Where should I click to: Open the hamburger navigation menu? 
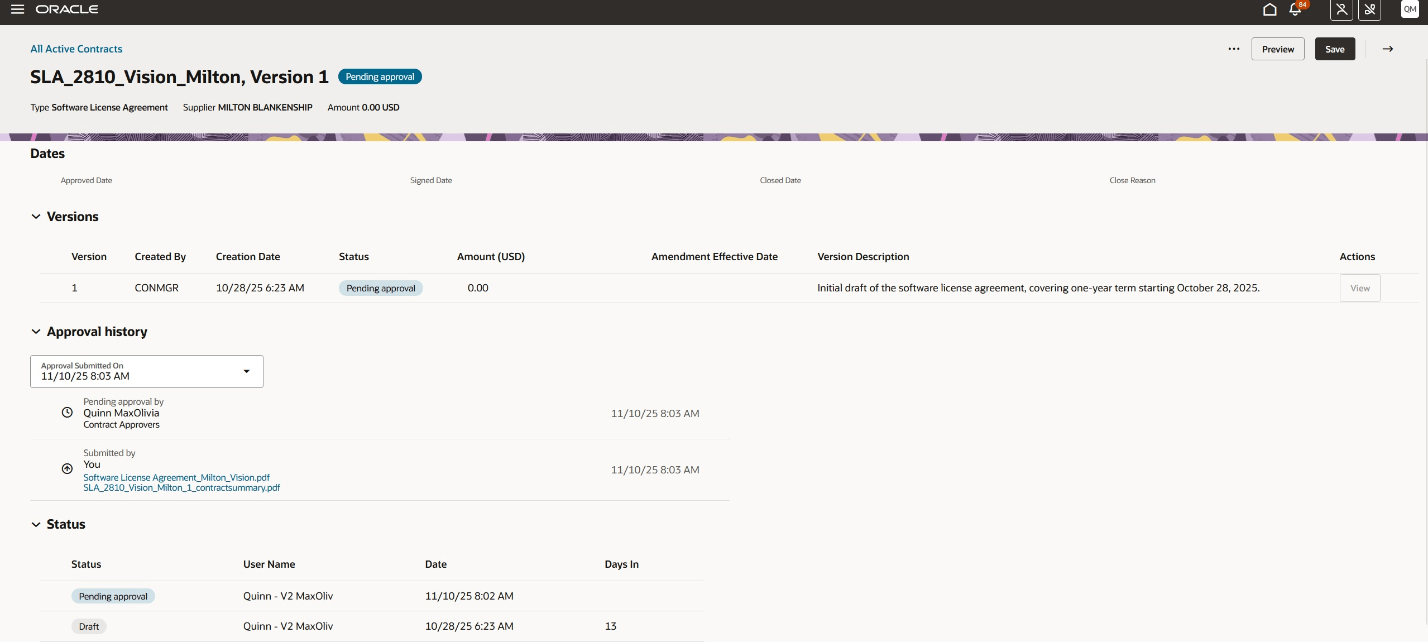pos(17,9)
